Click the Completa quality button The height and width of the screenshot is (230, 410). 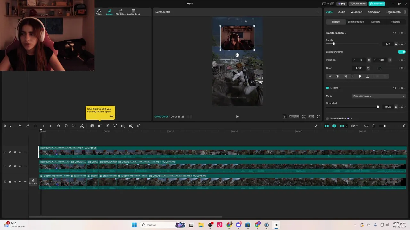coord(294,117)
